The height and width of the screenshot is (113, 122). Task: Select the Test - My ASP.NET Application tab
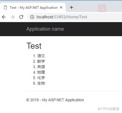(x=33, y=7)
